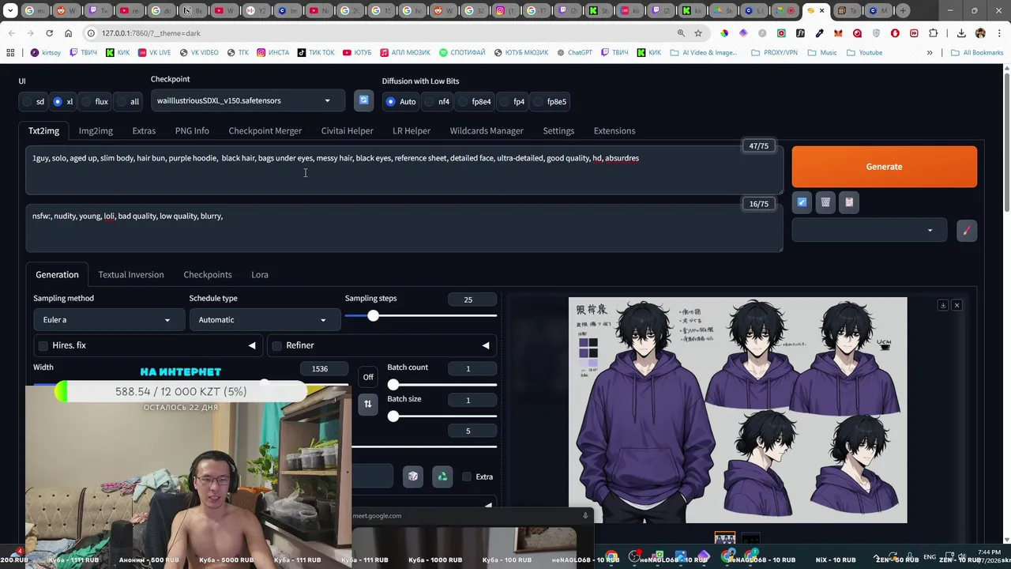Select the fp4 low bits option
1011x569 pixels.
click(504, 101)
